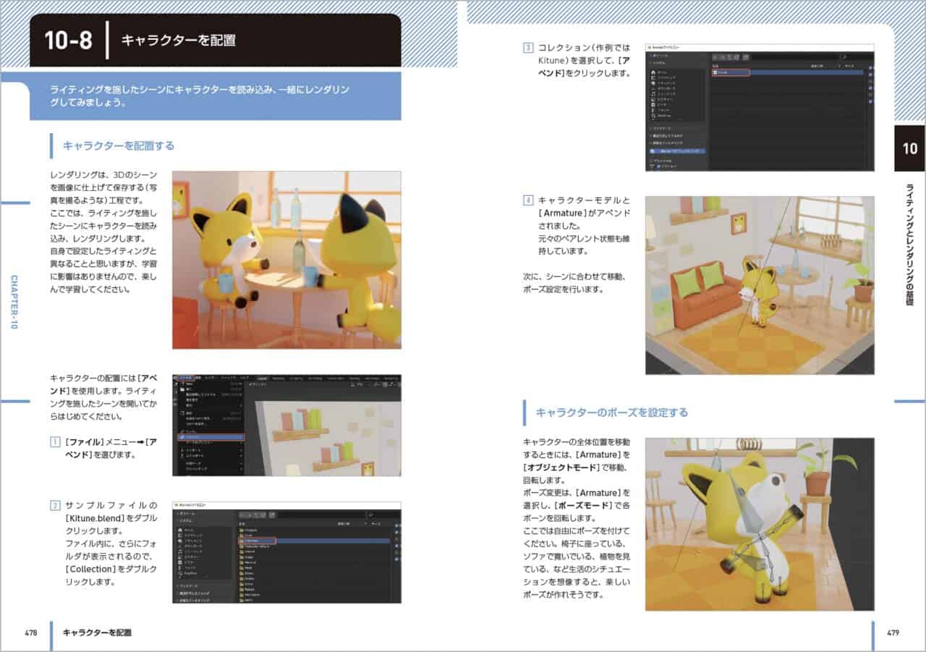Image resolution: width=926 pixels, height=652 pixels.
Task: Click folder icon of first listed folder in blend file
Action: [241, 530]
